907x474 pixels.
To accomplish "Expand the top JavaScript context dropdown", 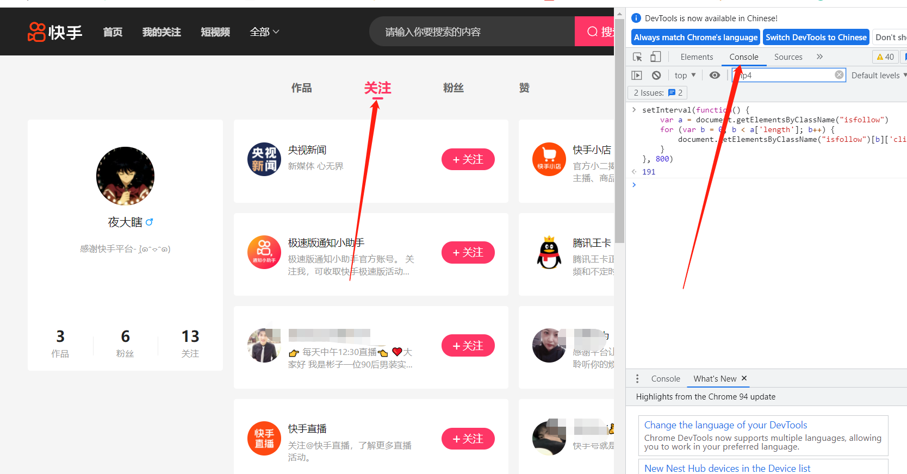I will point(685,76).
